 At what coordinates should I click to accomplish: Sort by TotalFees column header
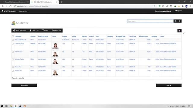pos(132,36)
